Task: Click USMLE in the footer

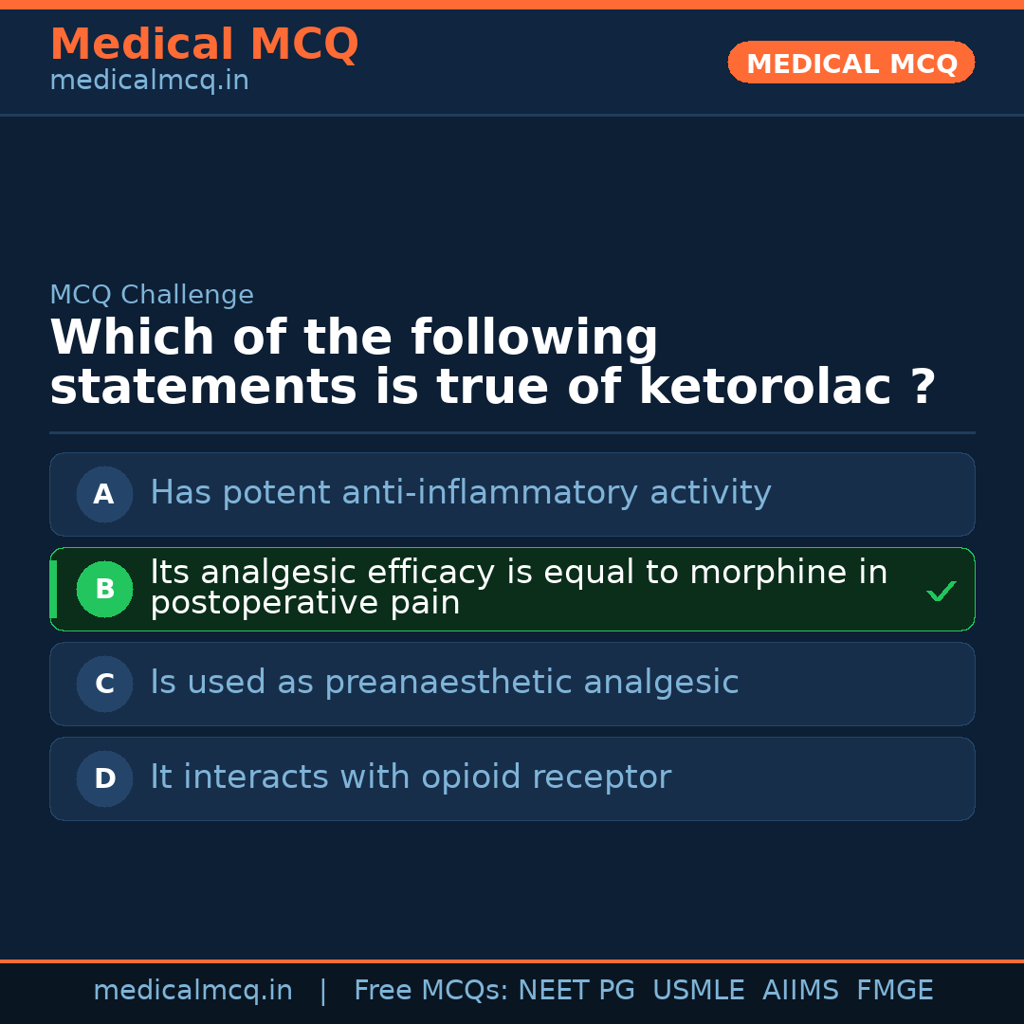Action: tap(698, 991)
